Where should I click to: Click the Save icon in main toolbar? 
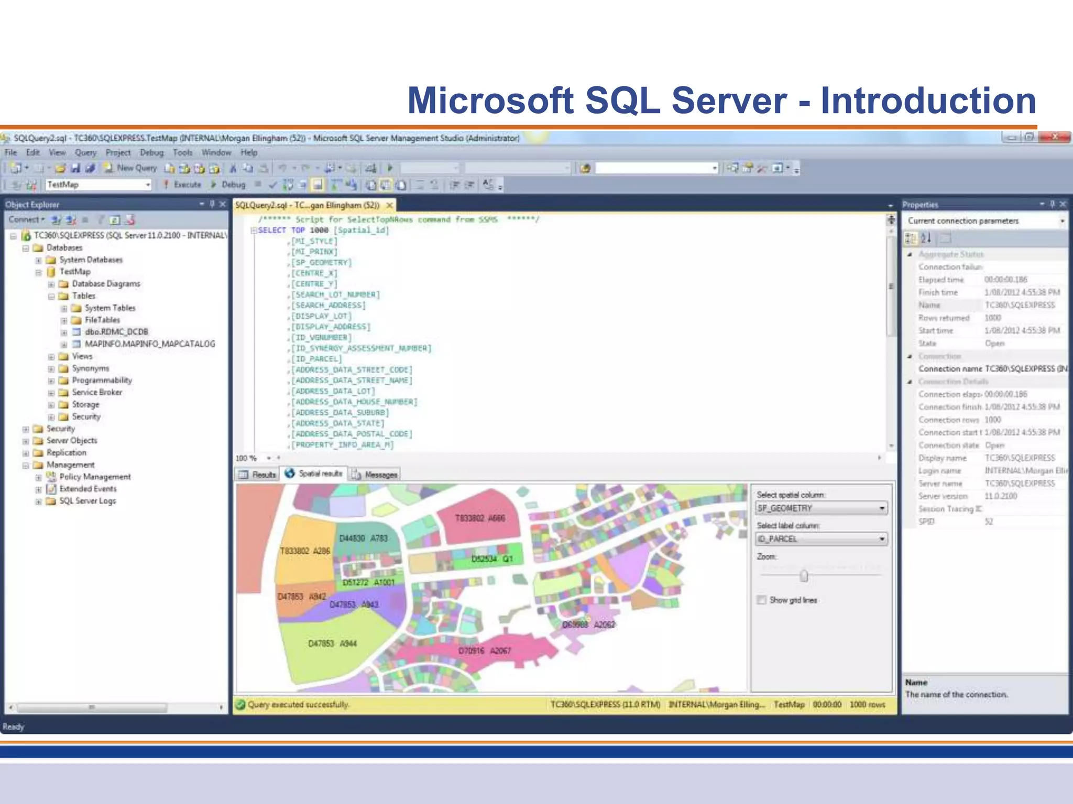(75, 168)
